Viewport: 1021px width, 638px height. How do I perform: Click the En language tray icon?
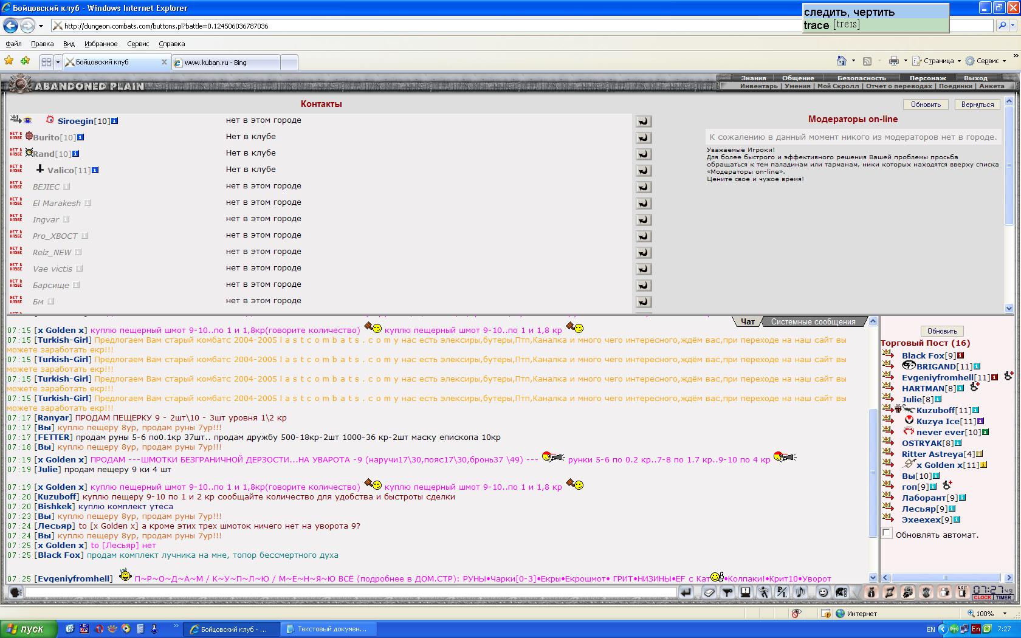click(x=976, y=629)
